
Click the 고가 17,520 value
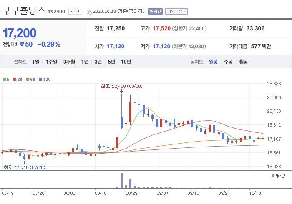(162, 28)
